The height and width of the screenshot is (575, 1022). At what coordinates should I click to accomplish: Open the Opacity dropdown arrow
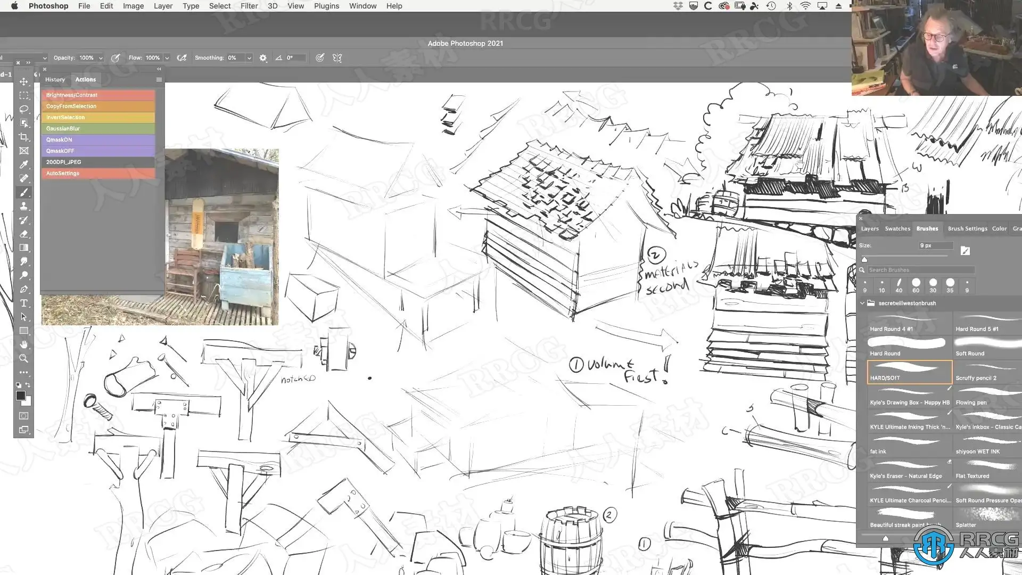click(101, 58)
